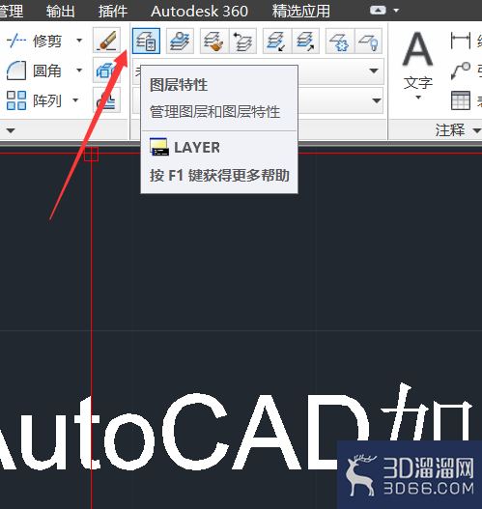The image size is (482, 509).
Task: Open the Featured Apps (精选应用) tab
Action: [300, 11]
